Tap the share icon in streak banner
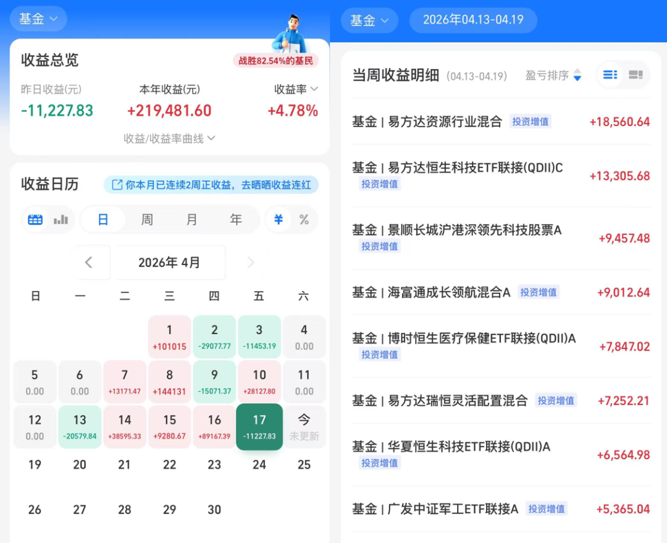 (117, 185)
